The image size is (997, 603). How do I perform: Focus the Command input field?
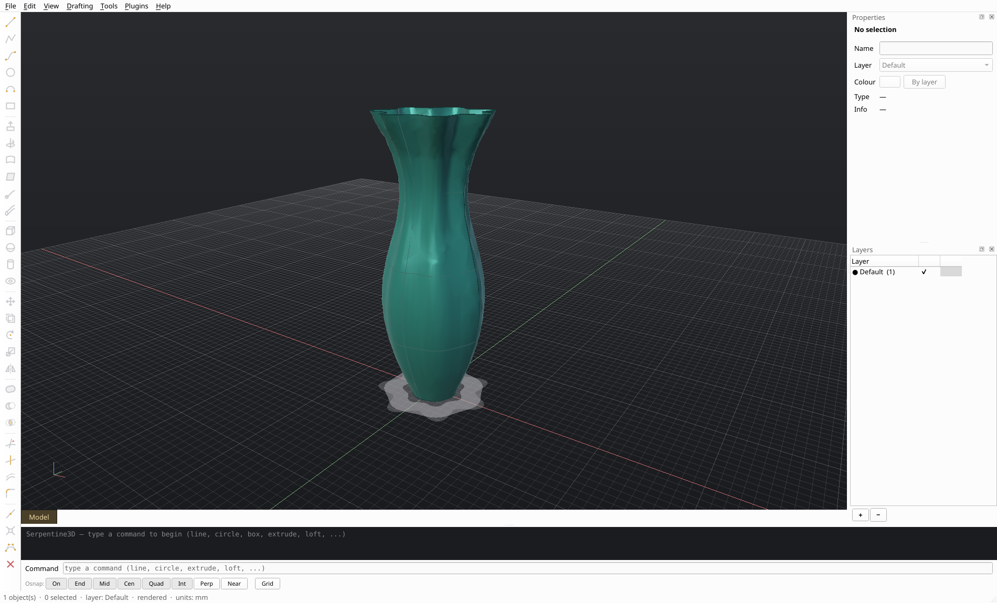coord(527,568)
